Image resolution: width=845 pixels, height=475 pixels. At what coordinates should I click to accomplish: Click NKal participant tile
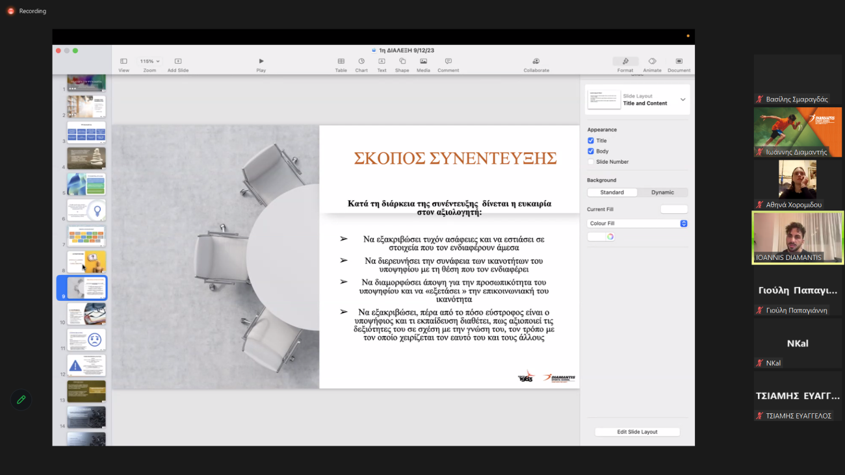[798, 343]
